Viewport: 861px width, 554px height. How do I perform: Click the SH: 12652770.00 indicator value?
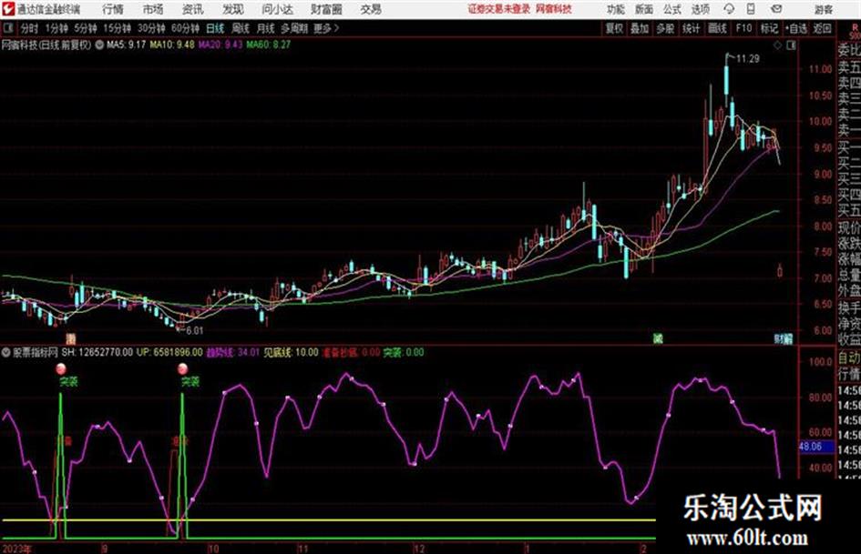point(97,352)
